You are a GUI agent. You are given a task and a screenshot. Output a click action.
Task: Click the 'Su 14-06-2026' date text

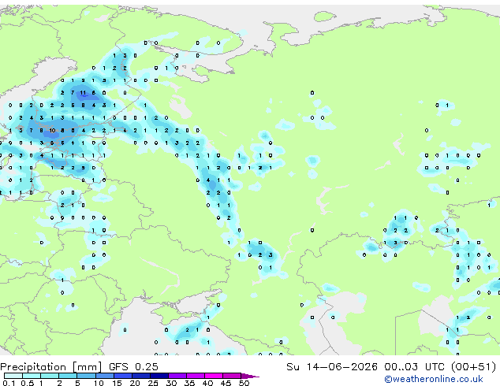pyautogui.click(x=332, y=366)
